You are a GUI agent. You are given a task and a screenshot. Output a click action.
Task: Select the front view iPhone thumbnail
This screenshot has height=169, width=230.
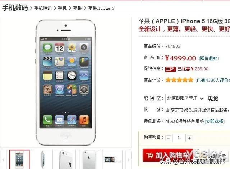(x=19, y=159)
